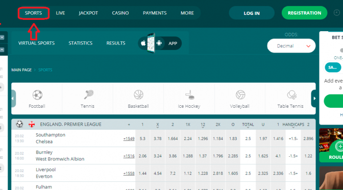The width and height of the screenshot is (343, 190).
Task: Open the SPORTS menu item
Action: click(34, 13)
